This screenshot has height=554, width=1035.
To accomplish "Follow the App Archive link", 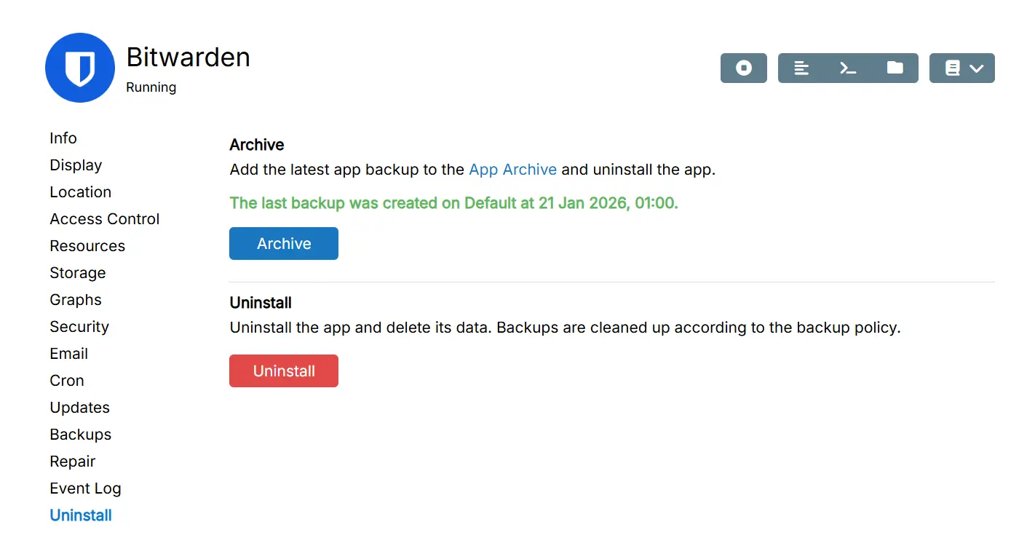I will coord(512,170).
